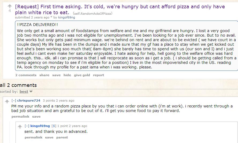238x143 pixels.
Task: Upvote kingof69ng's reply comment
Action: pyautogui.click(x=20, y=126)
